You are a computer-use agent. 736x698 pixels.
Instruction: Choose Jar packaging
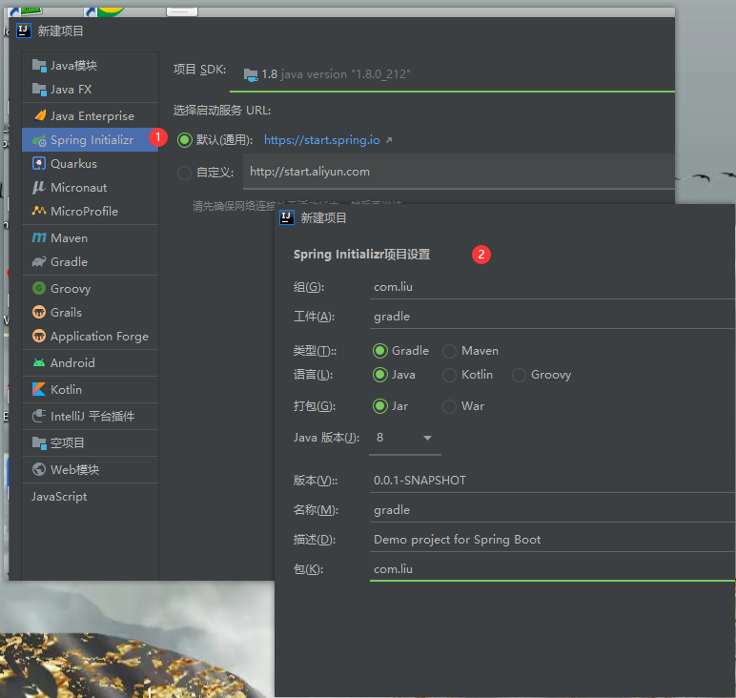380,406
